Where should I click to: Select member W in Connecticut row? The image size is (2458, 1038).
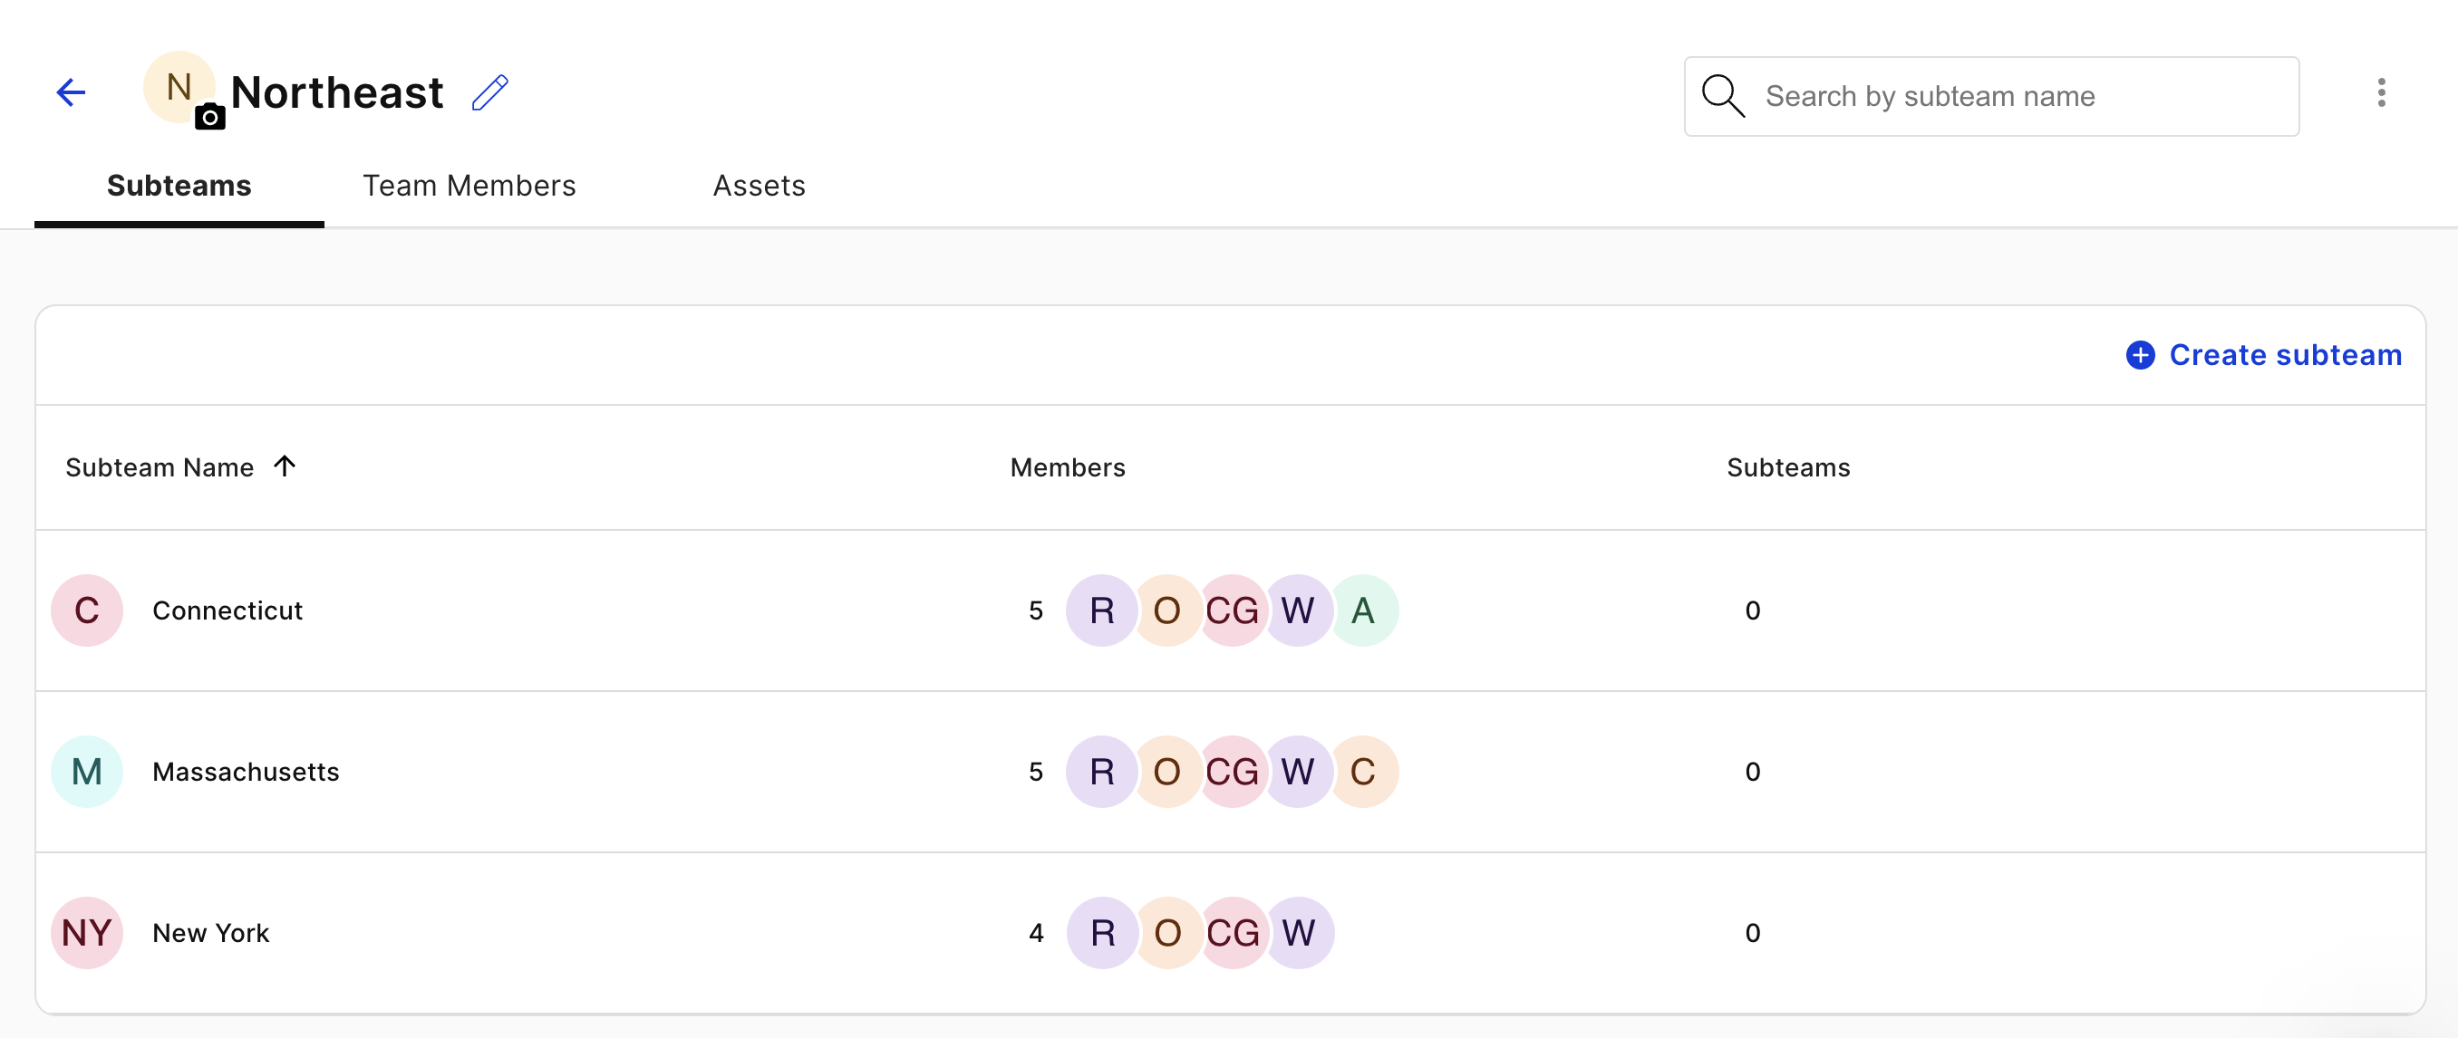click(1298, 611)
